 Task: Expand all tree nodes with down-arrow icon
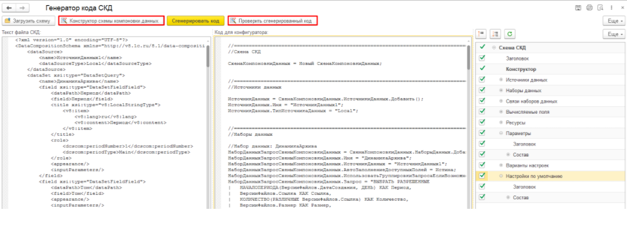coord(495,34)
